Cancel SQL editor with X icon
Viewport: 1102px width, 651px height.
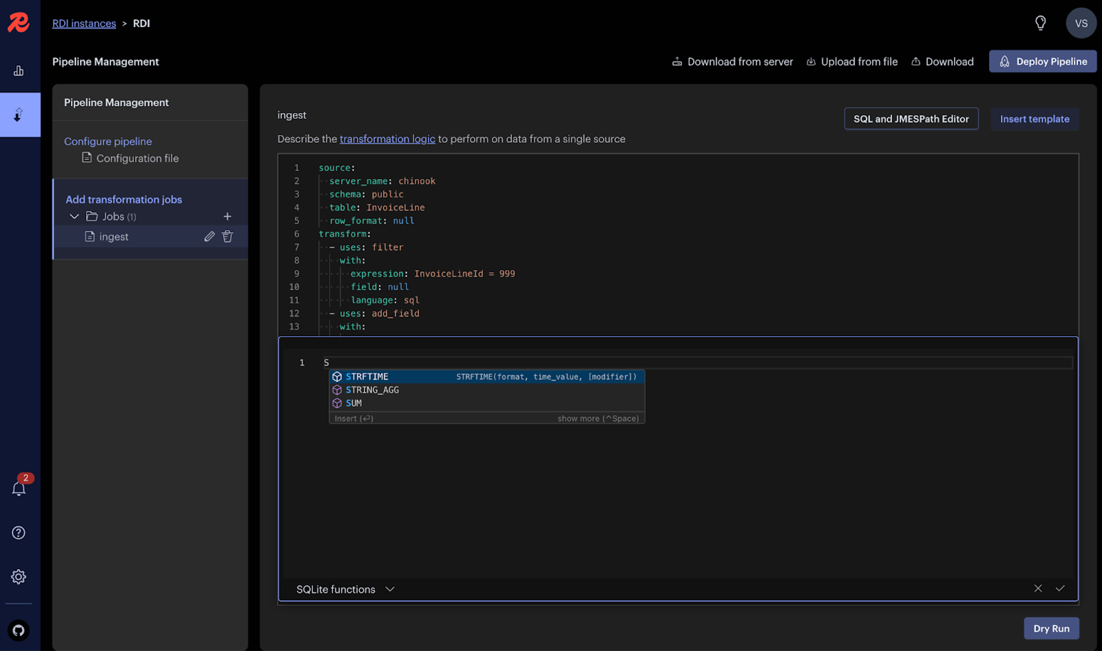1037,588
